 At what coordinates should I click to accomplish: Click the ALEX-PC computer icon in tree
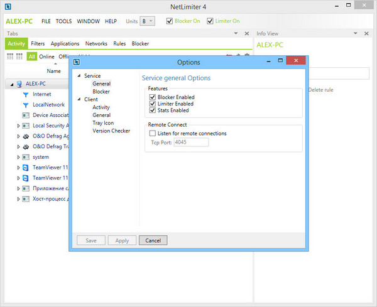click(20, 83)
